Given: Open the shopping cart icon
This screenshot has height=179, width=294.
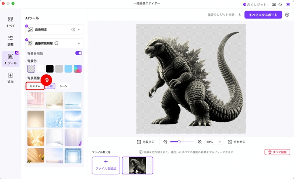Looking at the screenshot, I should coord(288,5).
